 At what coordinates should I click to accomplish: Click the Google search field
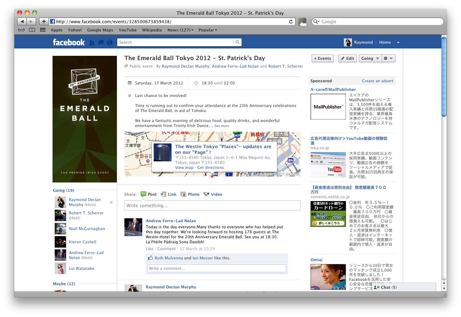click(x=378, y=21)
